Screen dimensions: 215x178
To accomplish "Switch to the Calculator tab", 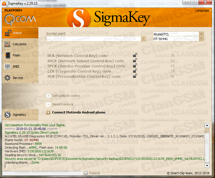I will (20, 44).
